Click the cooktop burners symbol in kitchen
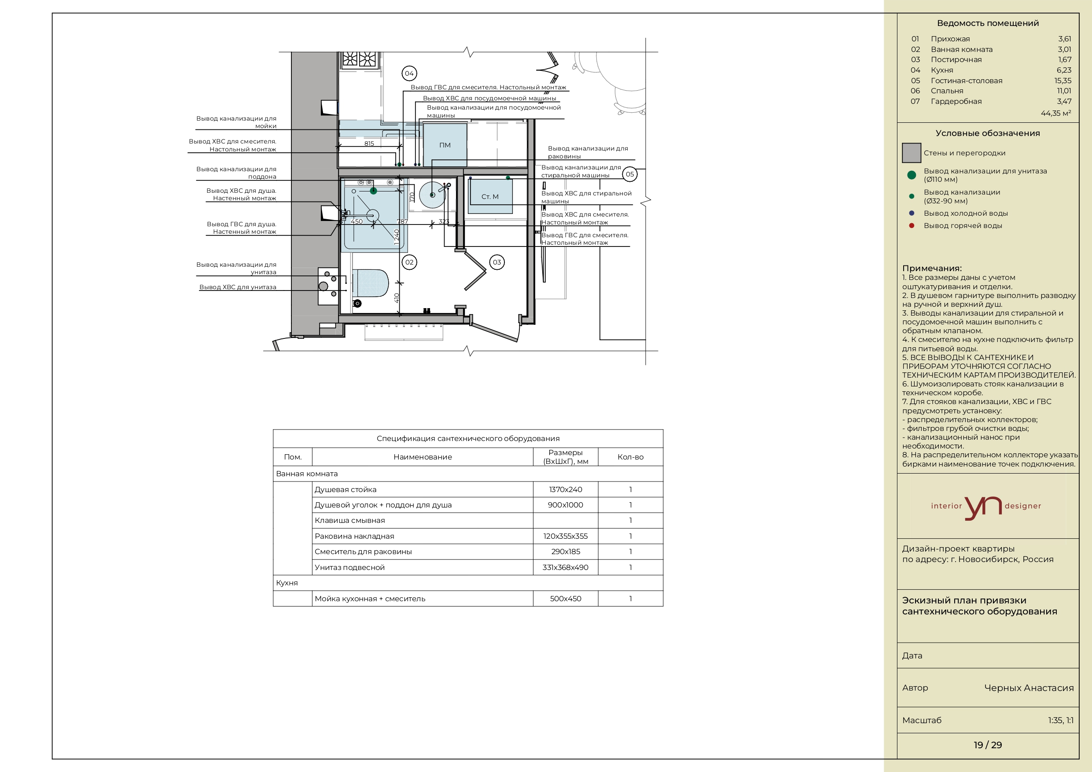Image resolution: width=1092 pixels, height=772 pixels. [359, 59]
